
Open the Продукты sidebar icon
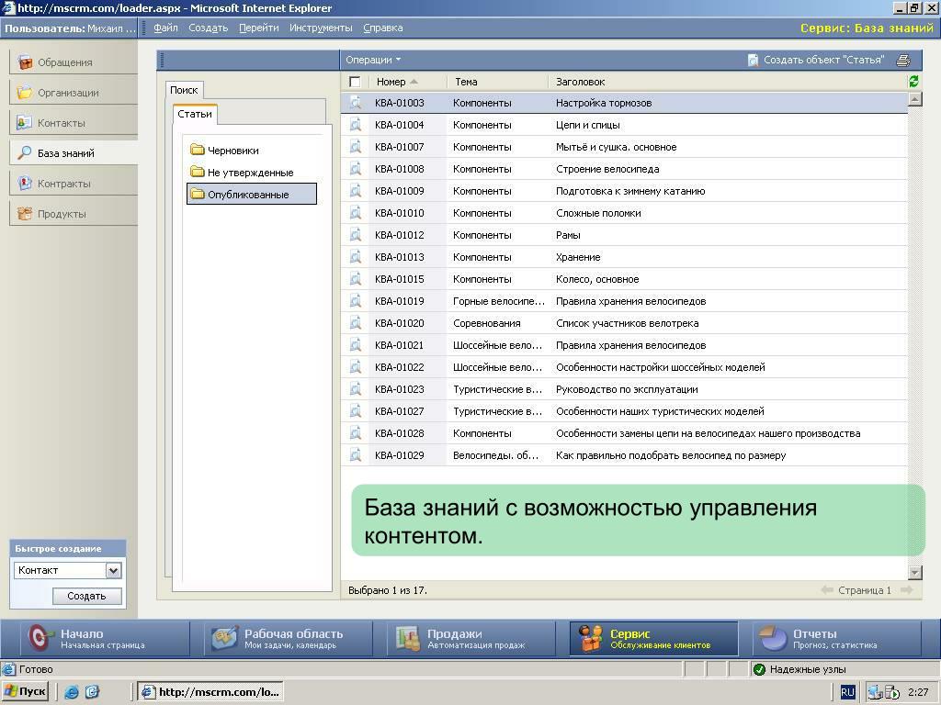25,213
